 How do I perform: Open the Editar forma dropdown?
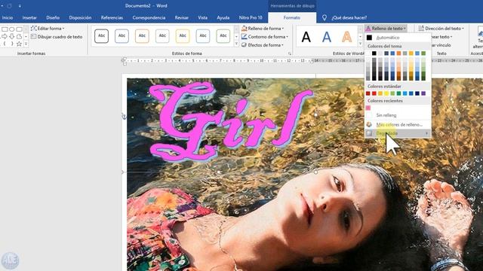click(48, 29)
